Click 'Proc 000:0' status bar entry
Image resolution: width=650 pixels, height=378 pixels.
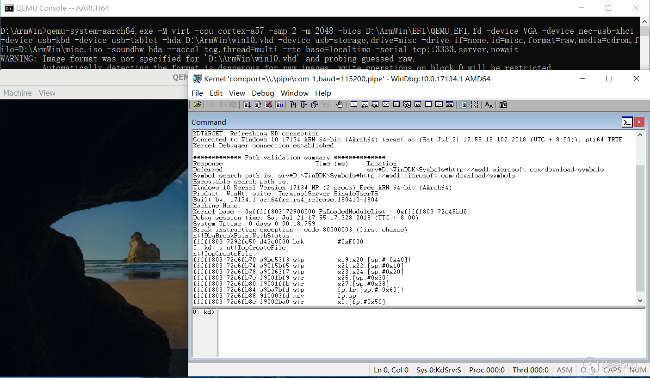[x=487, y=370]
